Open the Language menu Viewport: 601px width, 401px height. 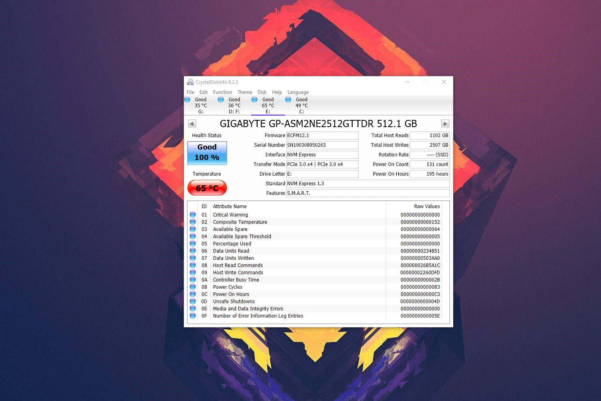298,92
